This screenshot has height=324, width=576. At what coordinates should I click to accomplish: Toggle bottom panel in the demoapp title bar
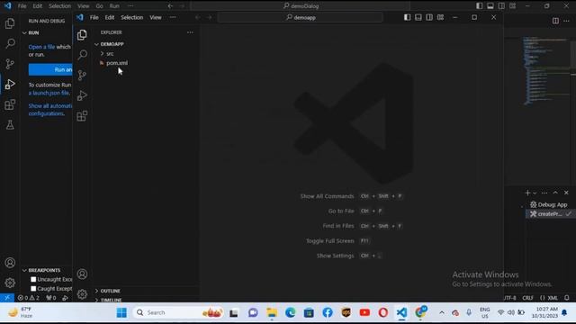(418, 17)
